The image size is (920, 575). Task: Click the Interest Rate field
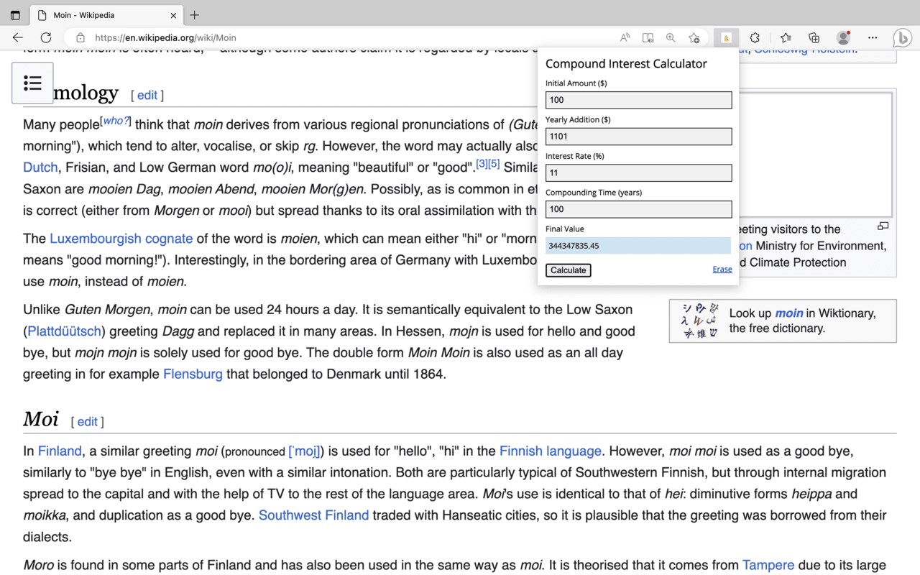click(638, 172)
